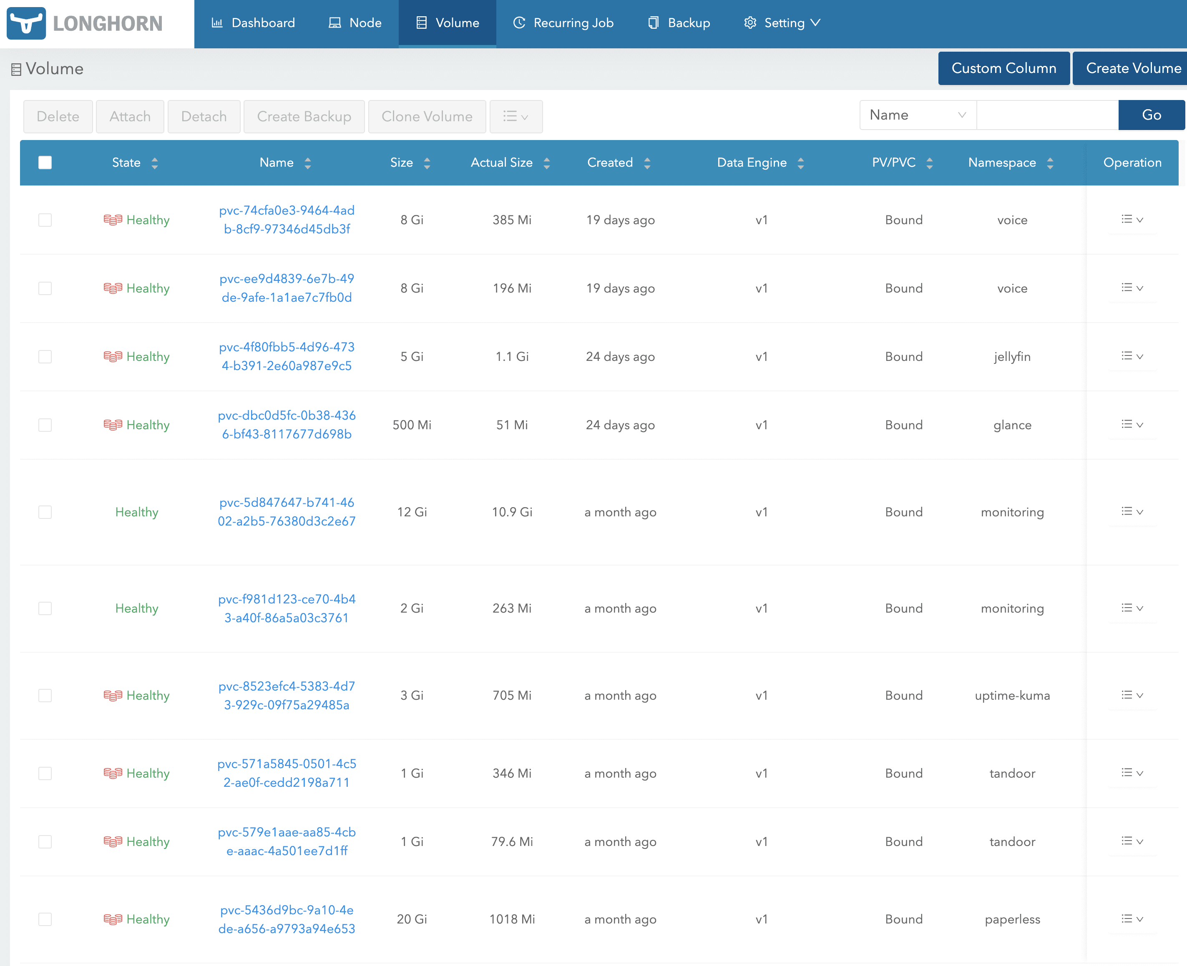The image size is (1187, 966).
Task: Open operation menu for pvc-579e1aae volume
Action: (x=1132, y=841)
